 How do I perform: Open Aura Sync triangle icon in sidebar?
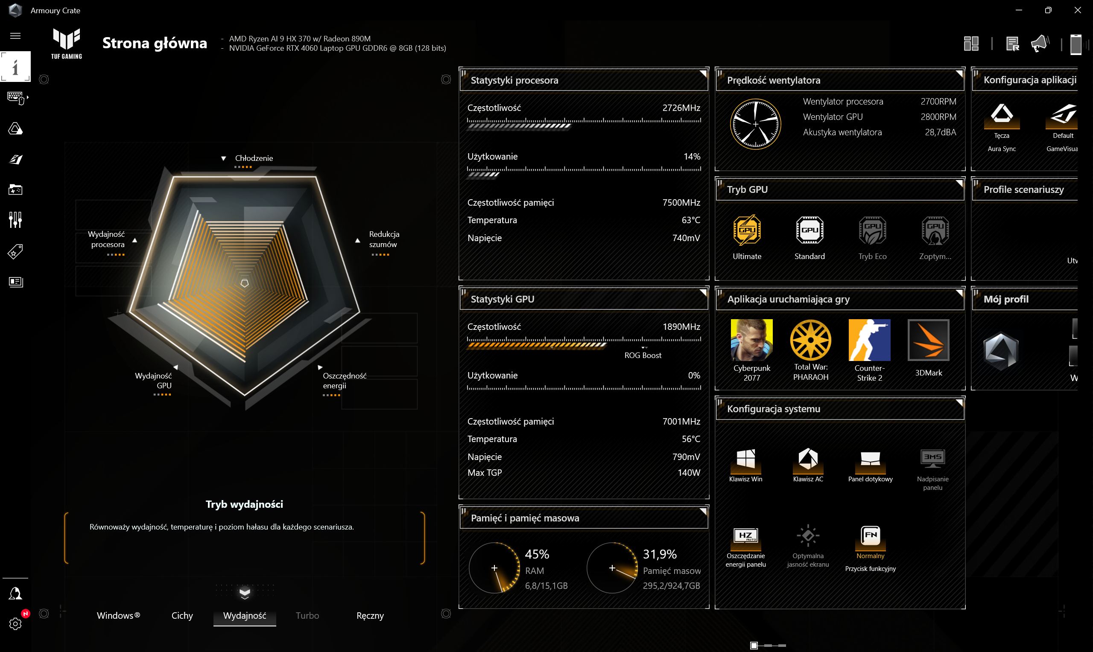[15, 129]
